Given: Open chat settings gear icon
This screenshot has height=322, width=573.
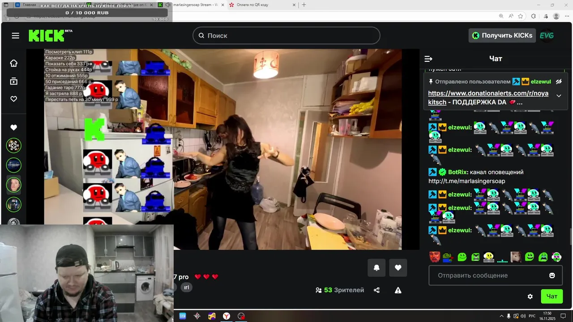Looking at the screenshot, I should (530, 297).
